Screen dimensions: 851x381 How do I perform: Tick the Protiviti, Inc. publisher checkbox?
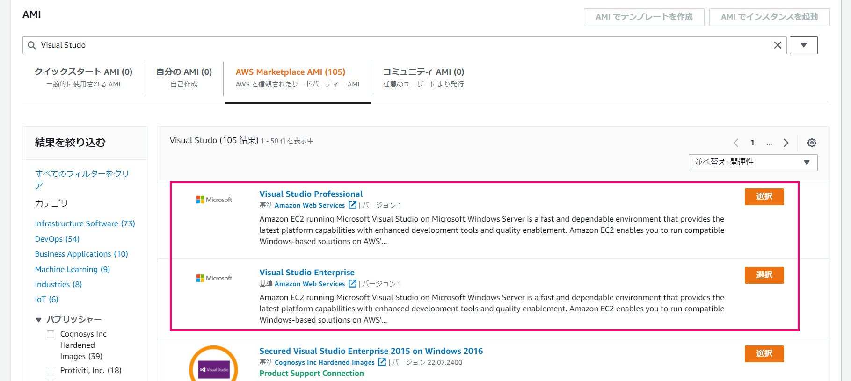pos(51,371)
